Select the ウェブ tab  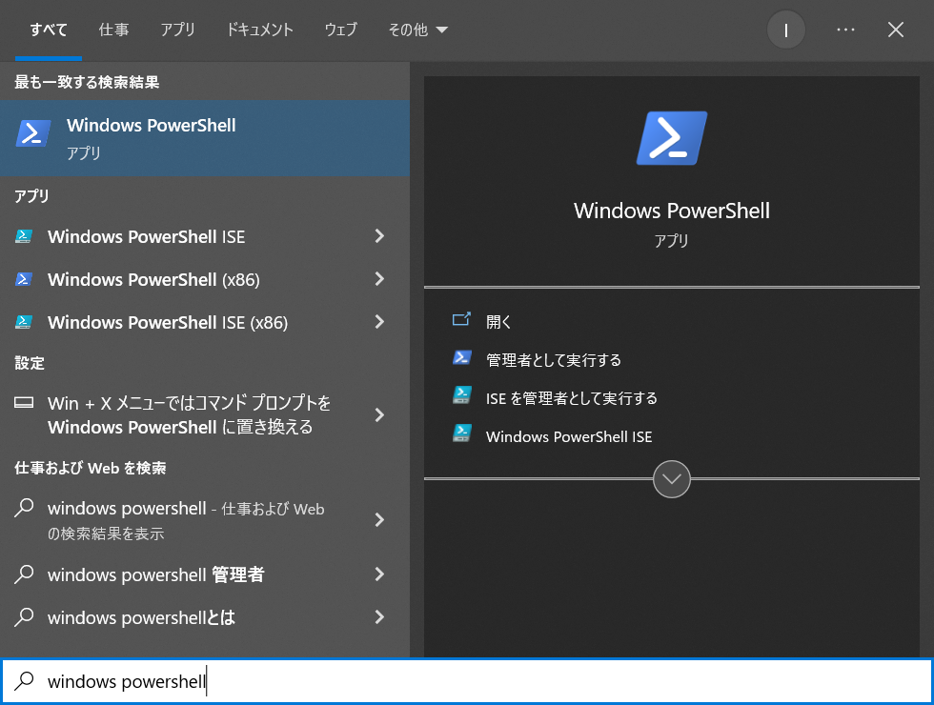coord(340,30)
